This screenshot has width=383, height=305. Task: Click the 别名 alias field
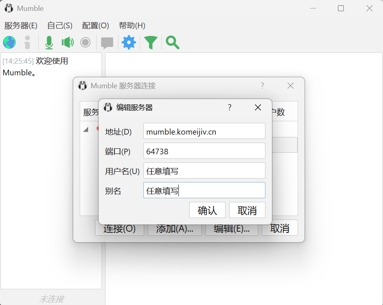coord(204,190)
